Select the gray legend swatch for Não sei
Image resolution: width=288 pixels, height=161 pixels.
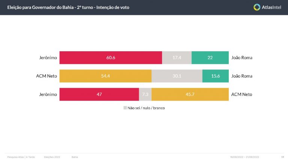pyautogui.click(x=125, y=108)
